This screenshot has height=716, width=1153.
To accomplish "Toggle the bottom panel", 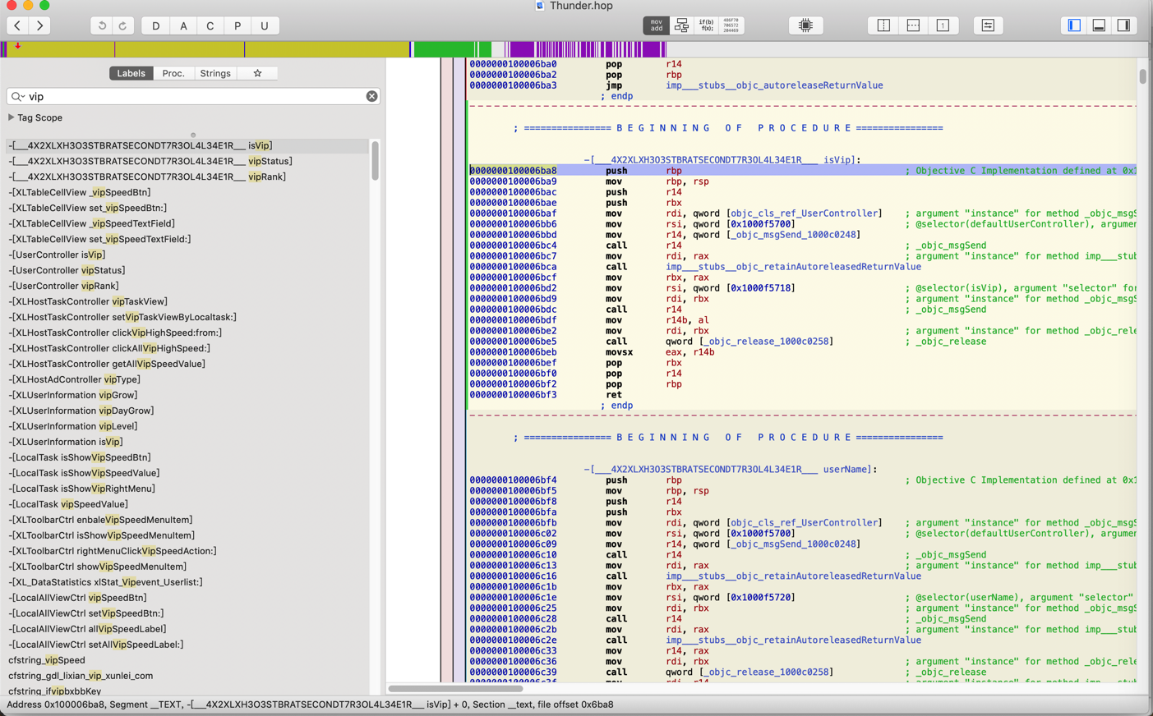I will click(x=1099, y=26).
